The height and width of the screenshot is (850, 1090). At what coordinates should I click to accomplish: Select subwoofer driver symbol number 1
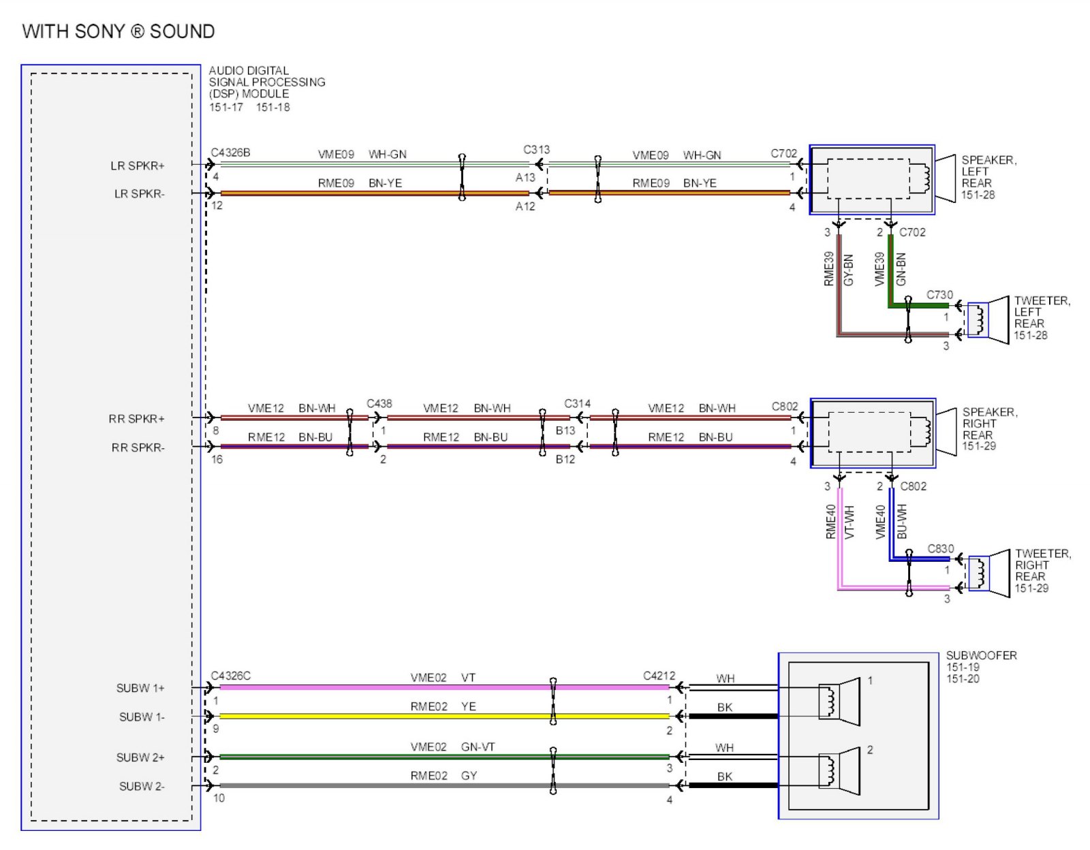pos(839,702)
